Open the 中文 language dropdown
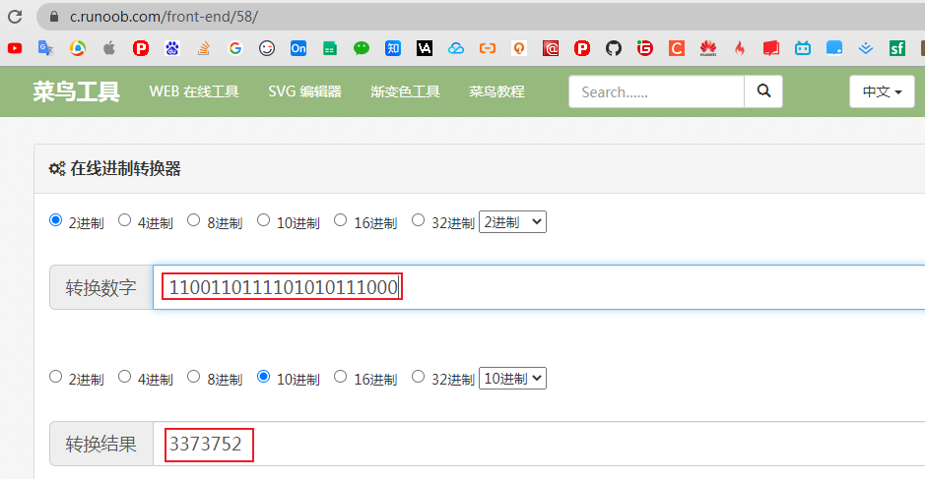 pyautogui.click(x=882, y=91)
